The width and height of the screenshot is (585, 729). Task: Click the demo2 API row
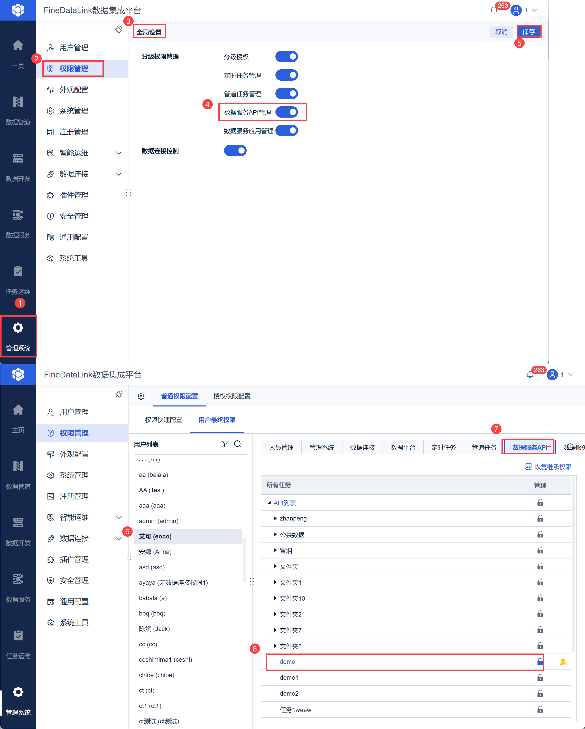416,694
